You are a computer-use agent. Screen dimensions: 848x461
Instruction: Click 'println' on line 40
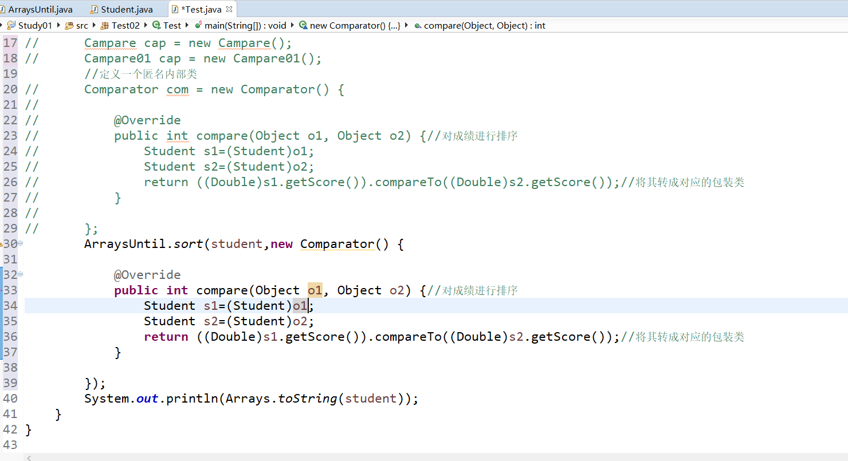click(x=192, y=399)
